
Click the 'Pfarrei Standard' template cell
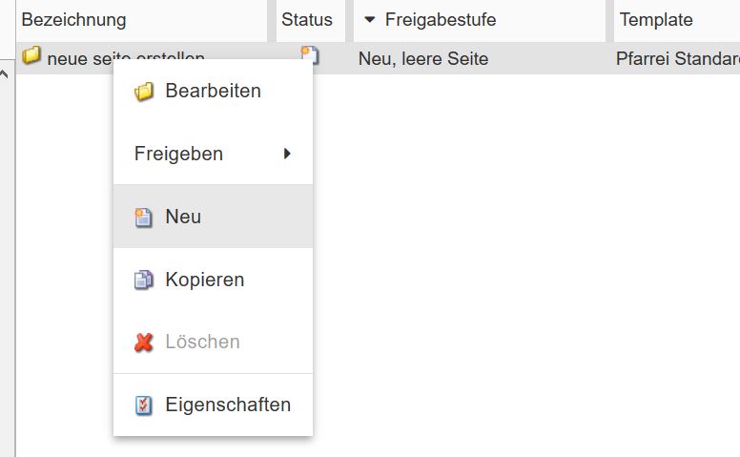(677, 59)
